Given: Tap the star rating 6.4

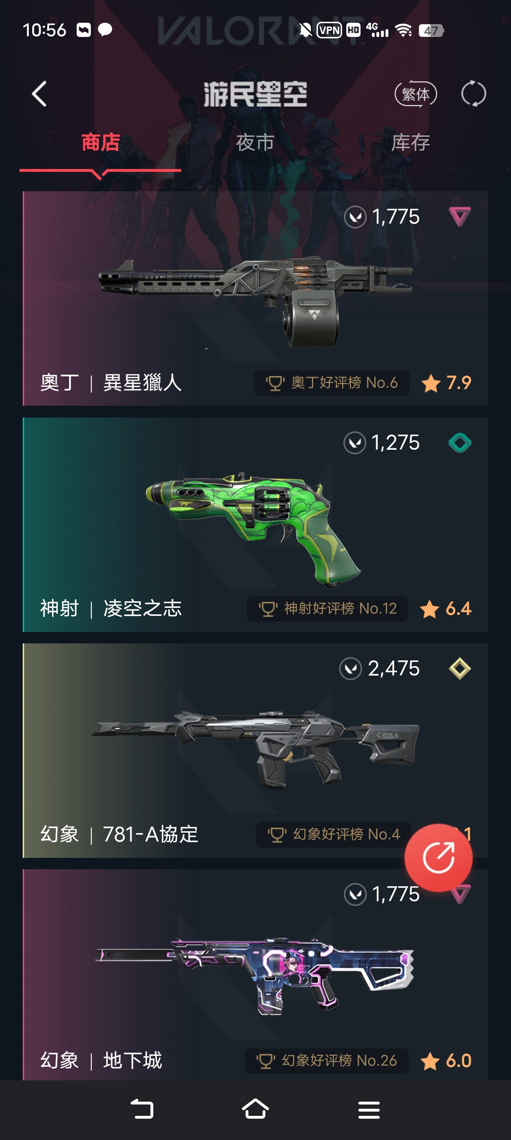Looking at the screenshot, I should [x=446, y=609].
